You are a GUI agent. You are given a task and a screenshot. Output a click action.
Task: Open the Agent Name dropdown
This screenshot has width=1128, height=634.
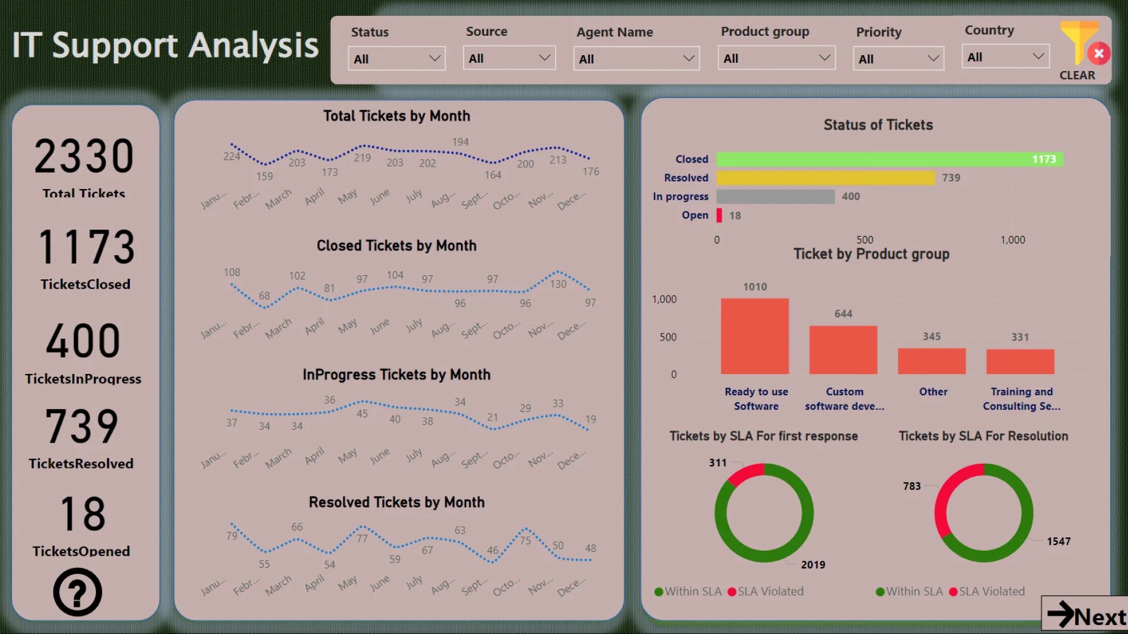[x=636, y=59]
